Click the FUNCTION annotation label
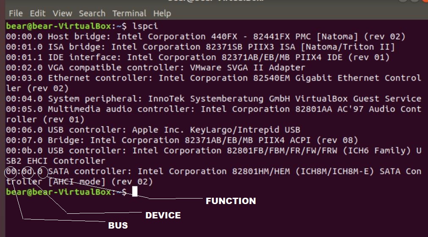428x237 pixels. [231, 201]
